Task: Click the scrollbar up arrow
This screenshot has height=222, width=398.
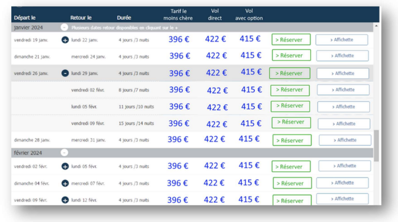Action: (376, 26)
